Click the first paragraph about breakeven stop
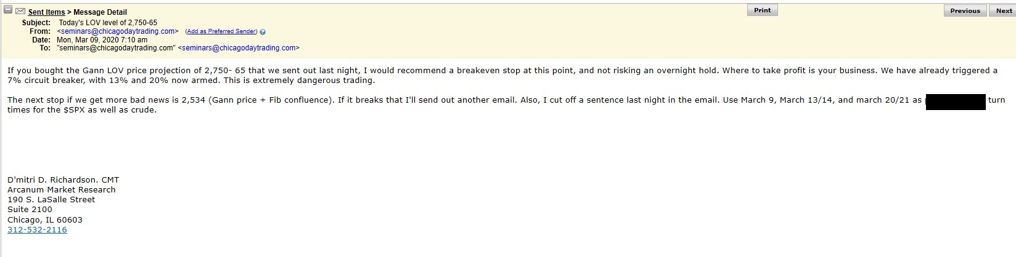Image resolution: width=1016 pixels, height=257 pixels. click(370, 75)
